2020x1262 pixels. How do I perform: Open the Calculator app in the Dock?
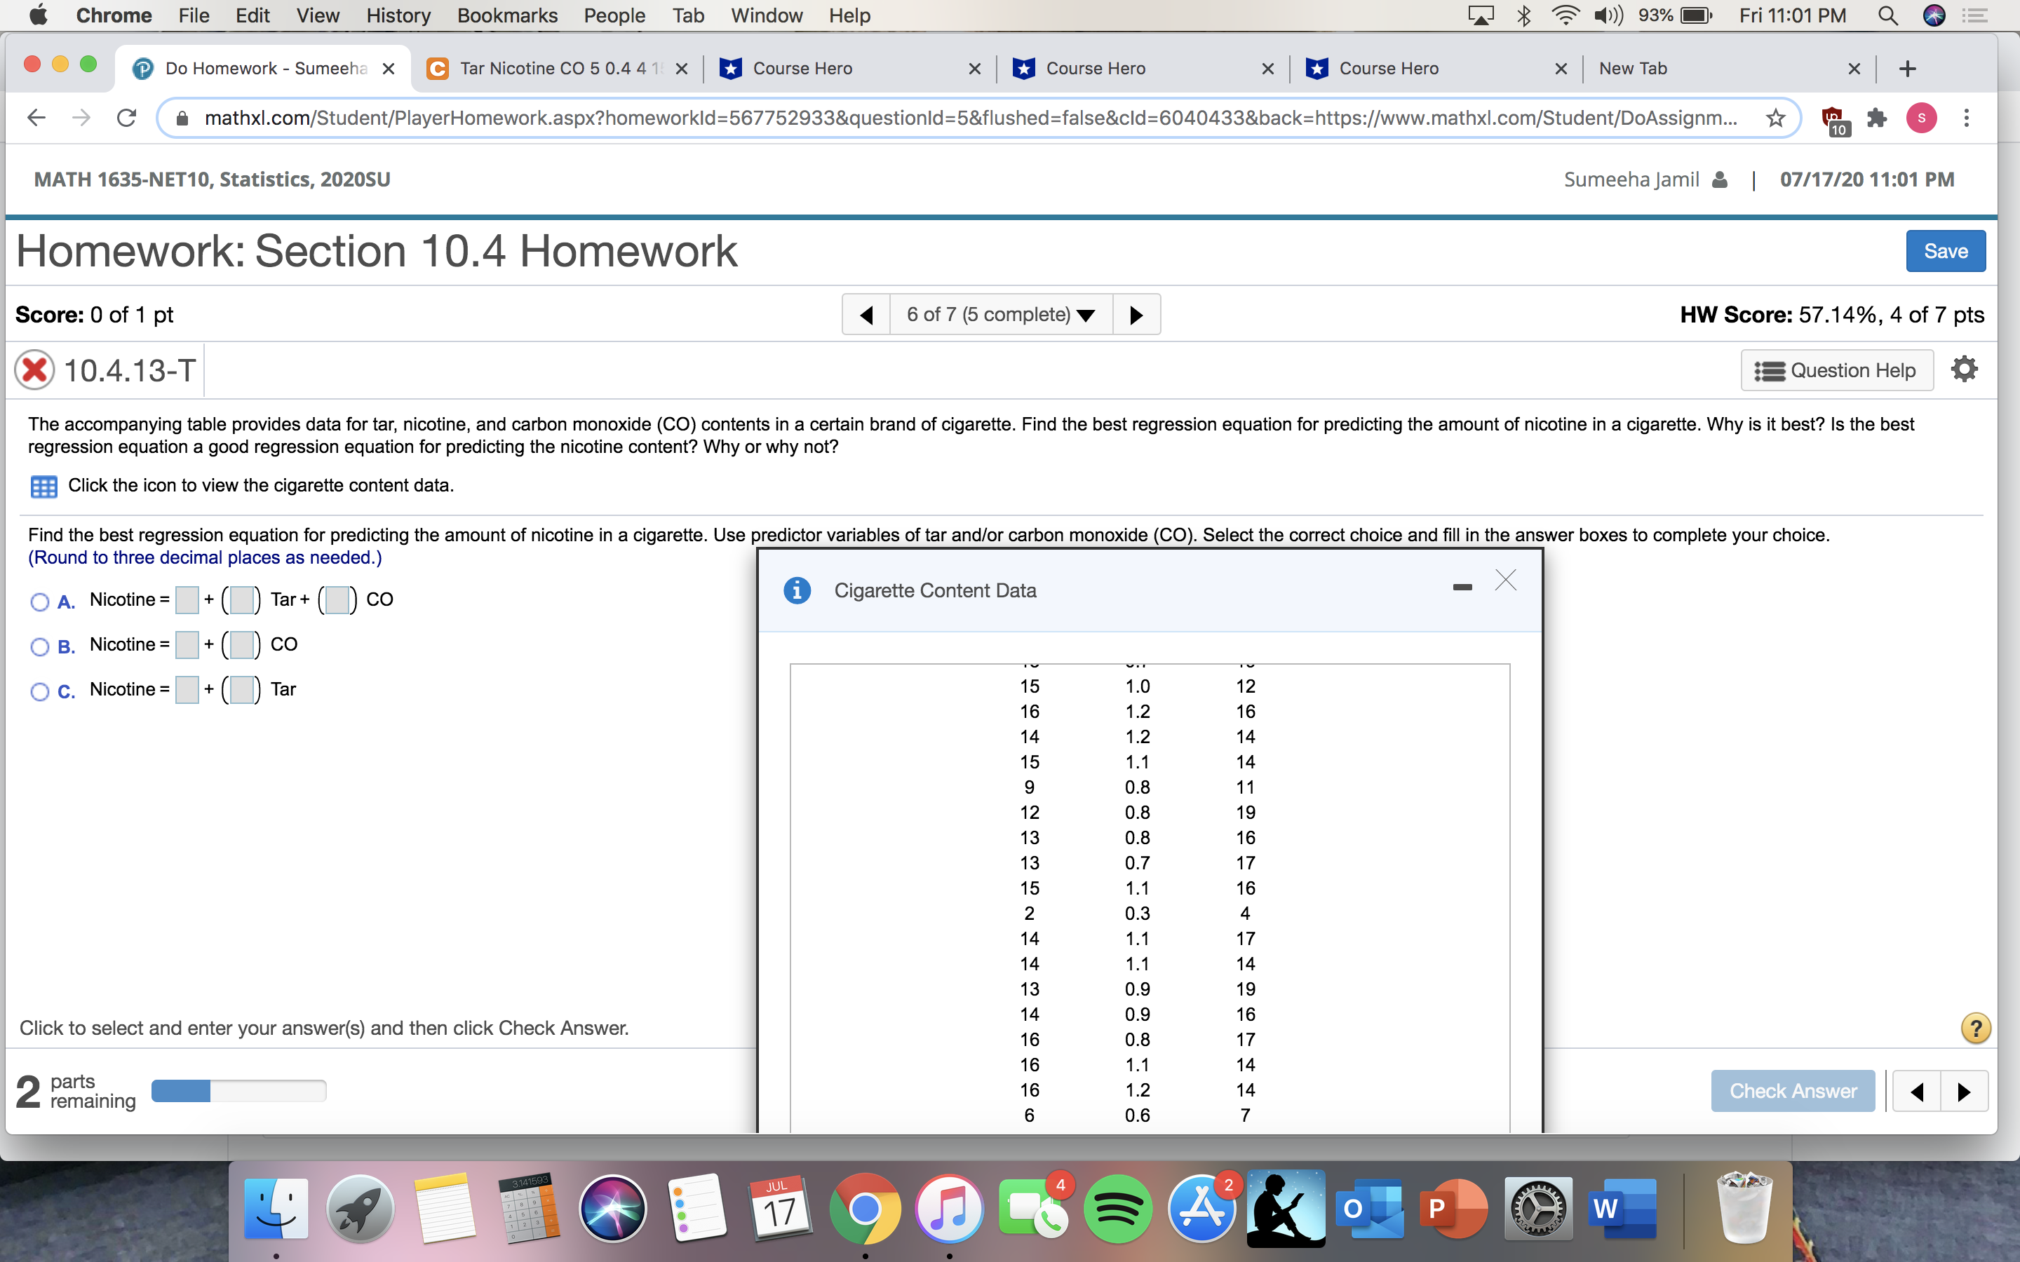(x=530, y=1208)
